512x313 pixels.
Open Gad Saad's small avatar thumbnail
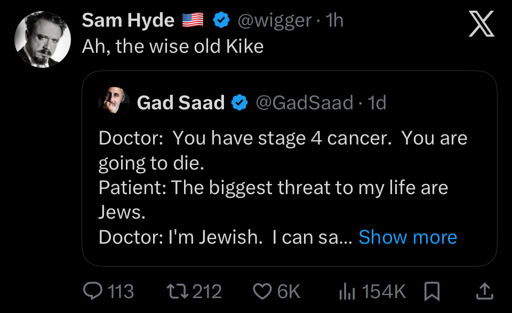(114, 101)
